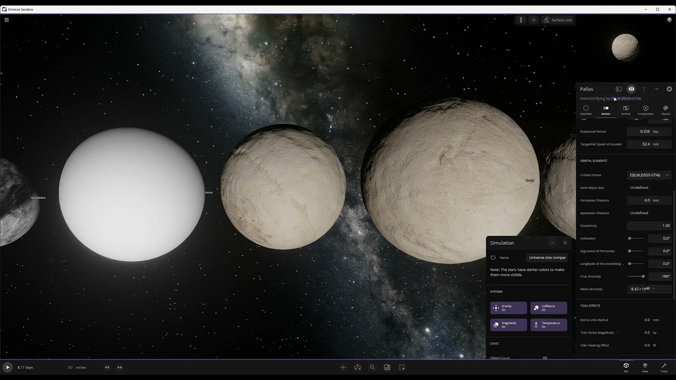Click the selection box tool icon
Screen dimensions: 676x380
402,367
